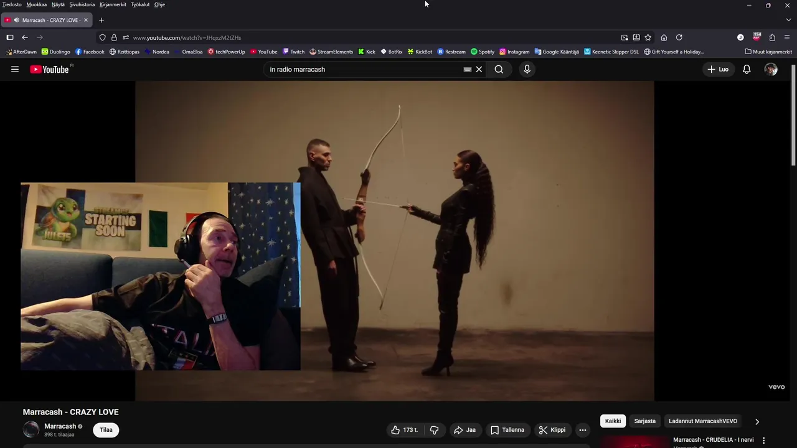
Task: Open the Twitch bookmark
Action: click(x=293, y=52)
